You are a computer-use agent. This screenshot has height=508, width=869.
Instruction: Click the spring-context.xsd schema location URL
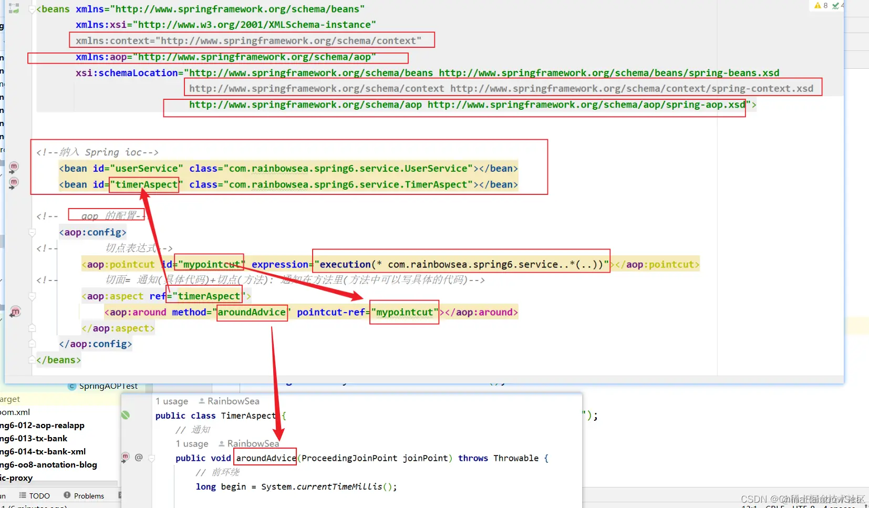point(632,88)
